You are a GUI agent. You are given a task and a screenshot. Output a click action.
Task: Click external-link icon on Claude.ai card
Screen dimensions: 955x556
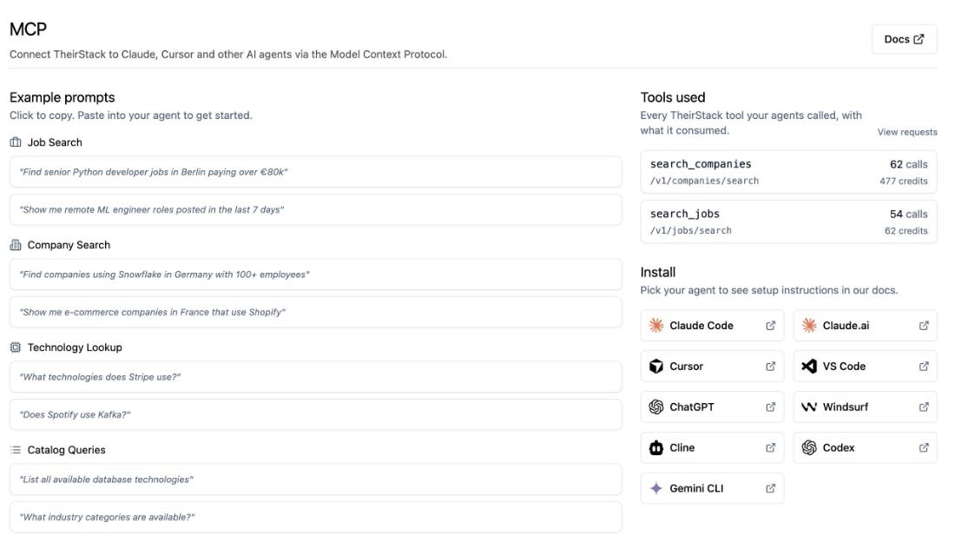coord(924,326)
